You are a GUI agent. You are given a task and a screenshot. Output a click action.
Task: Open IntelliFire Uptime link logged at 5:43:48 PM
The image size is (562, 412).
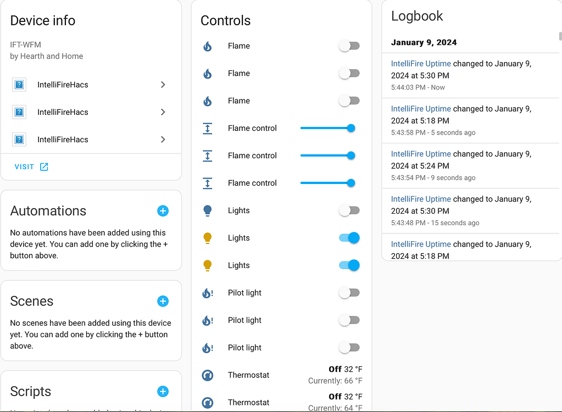point(421,199)
